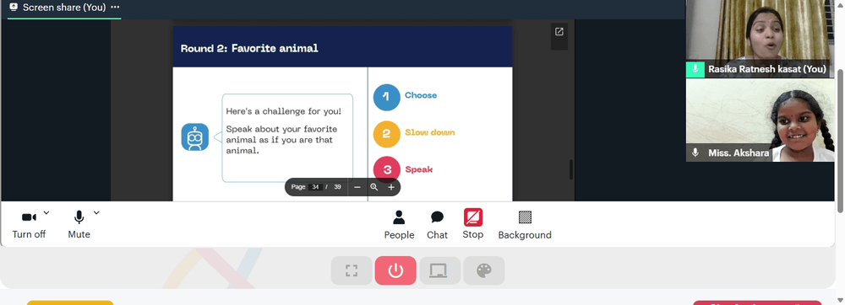This screenshot has height=305, width=845.
Task: Open the color palette theme button
Action: point(484,270)
